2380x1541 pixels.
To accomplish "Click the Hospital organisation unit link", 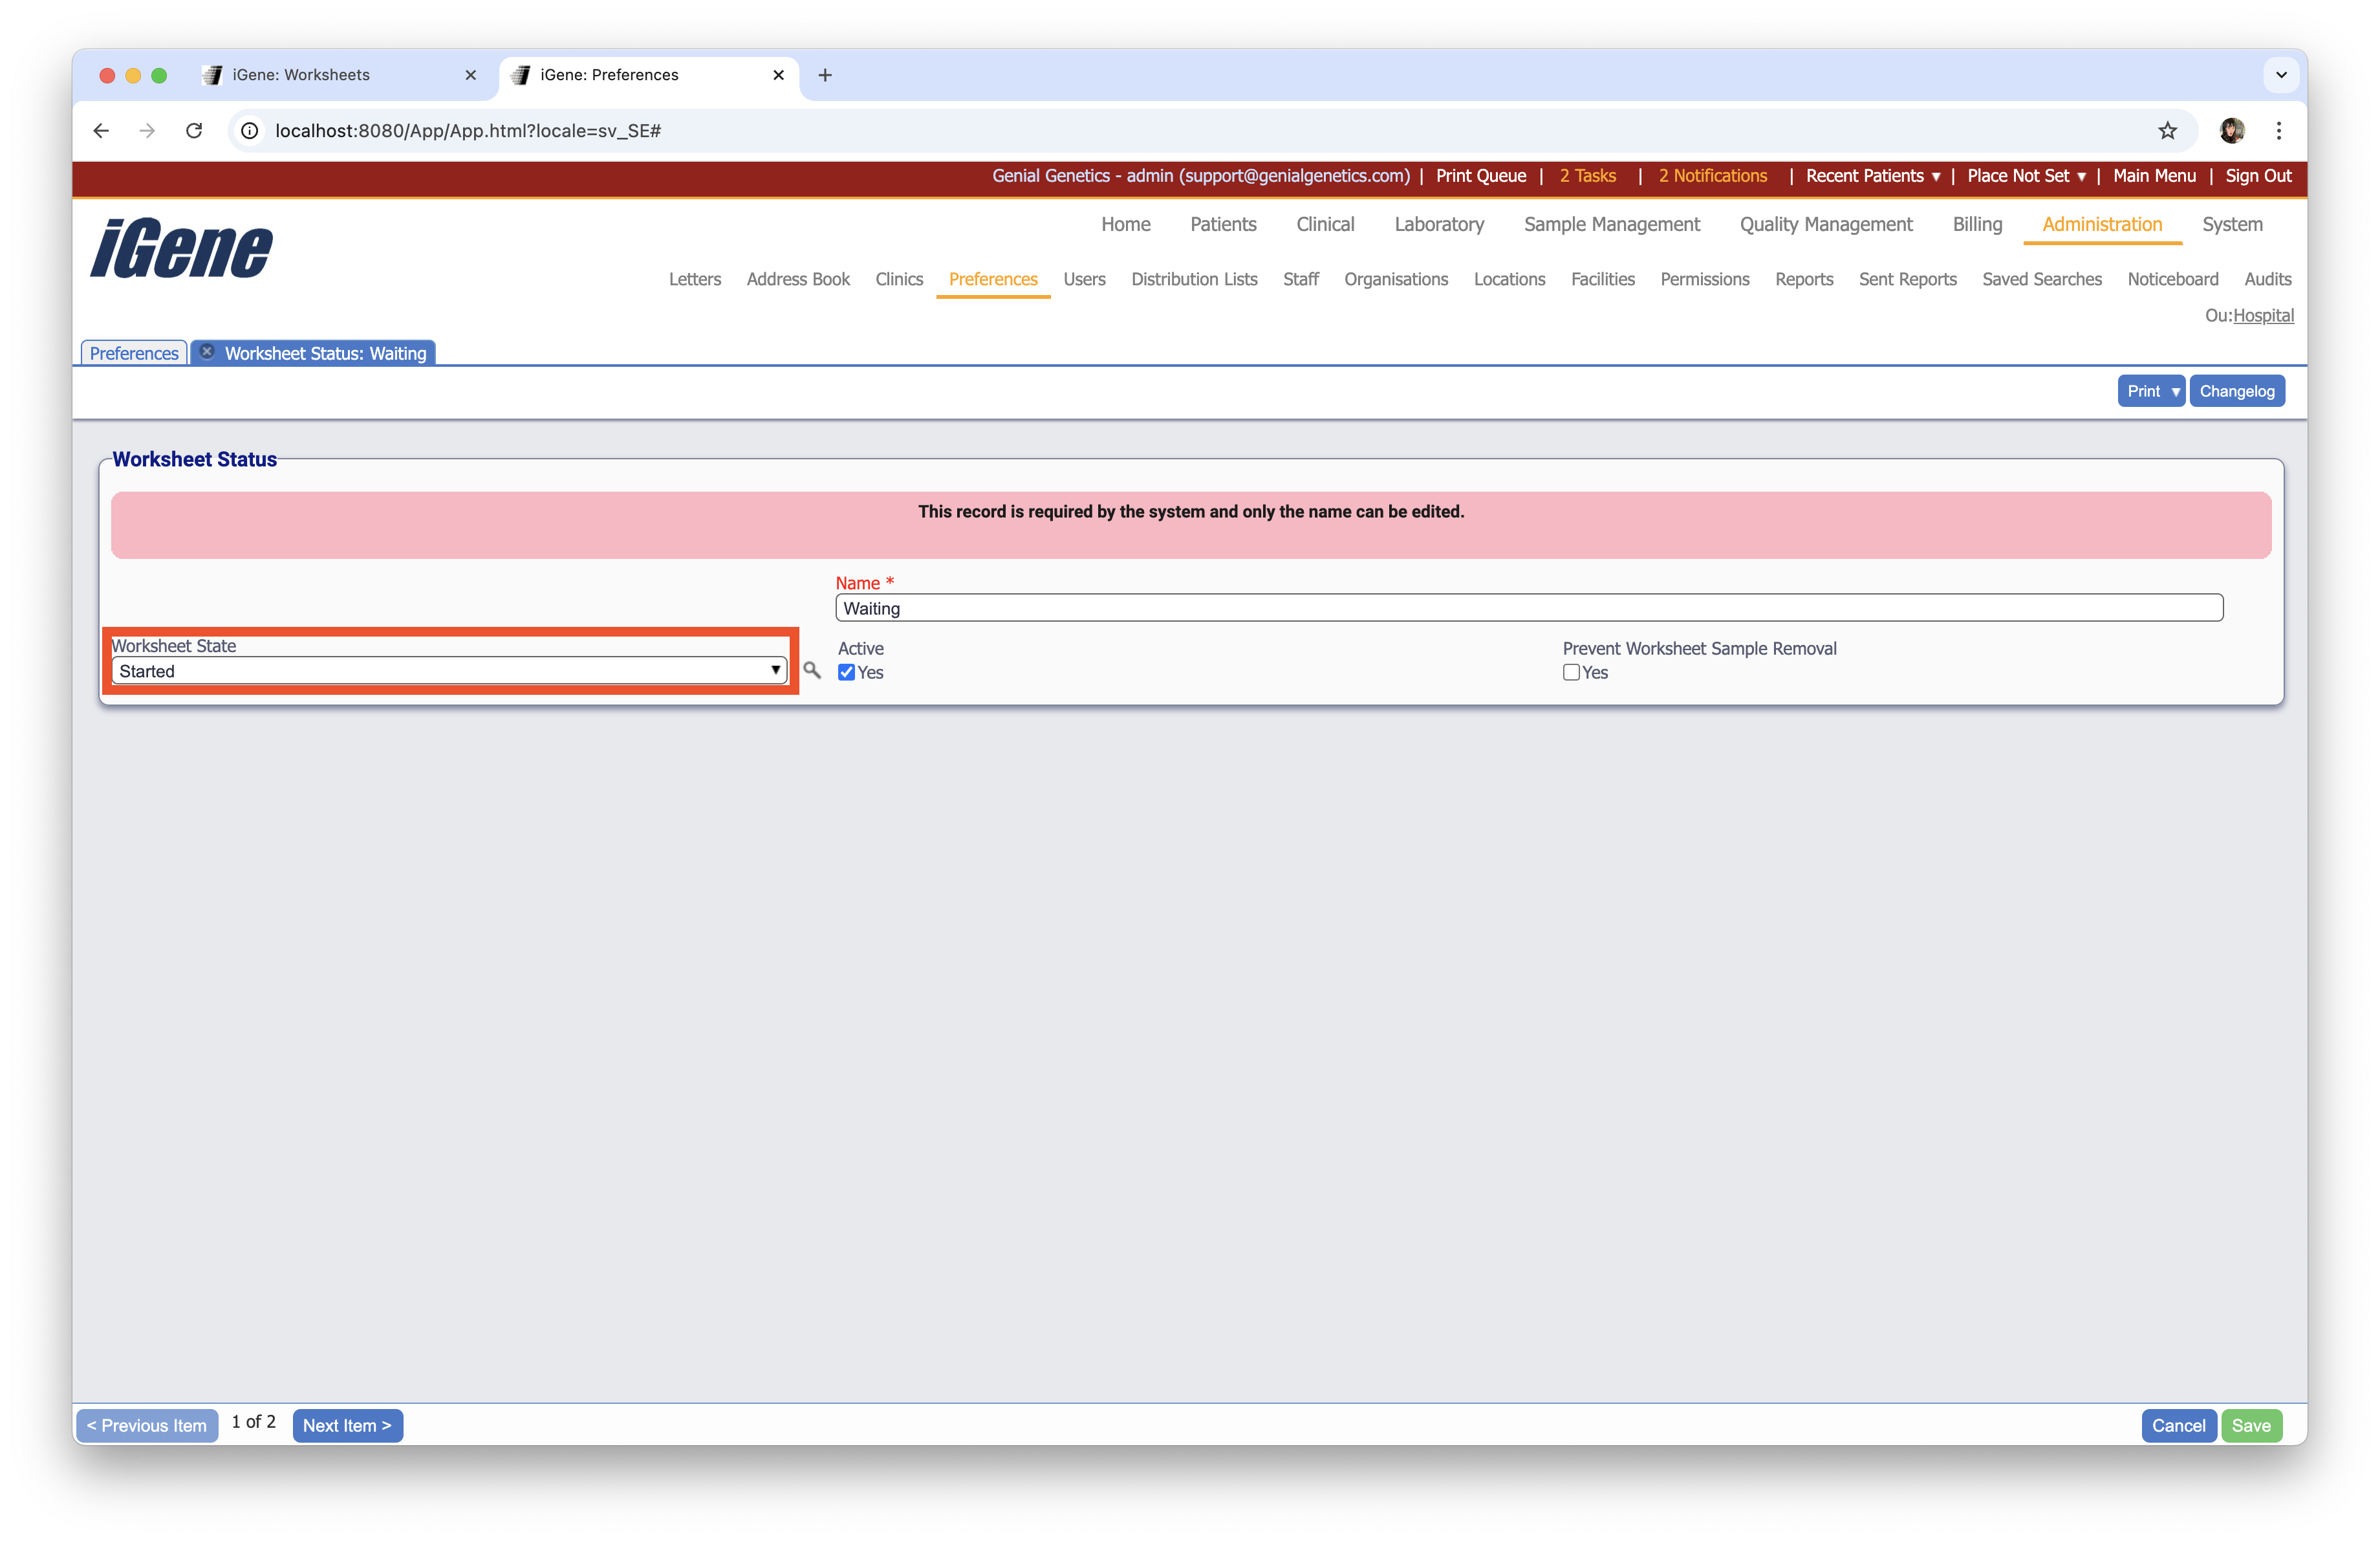I will pos(2263,315).
